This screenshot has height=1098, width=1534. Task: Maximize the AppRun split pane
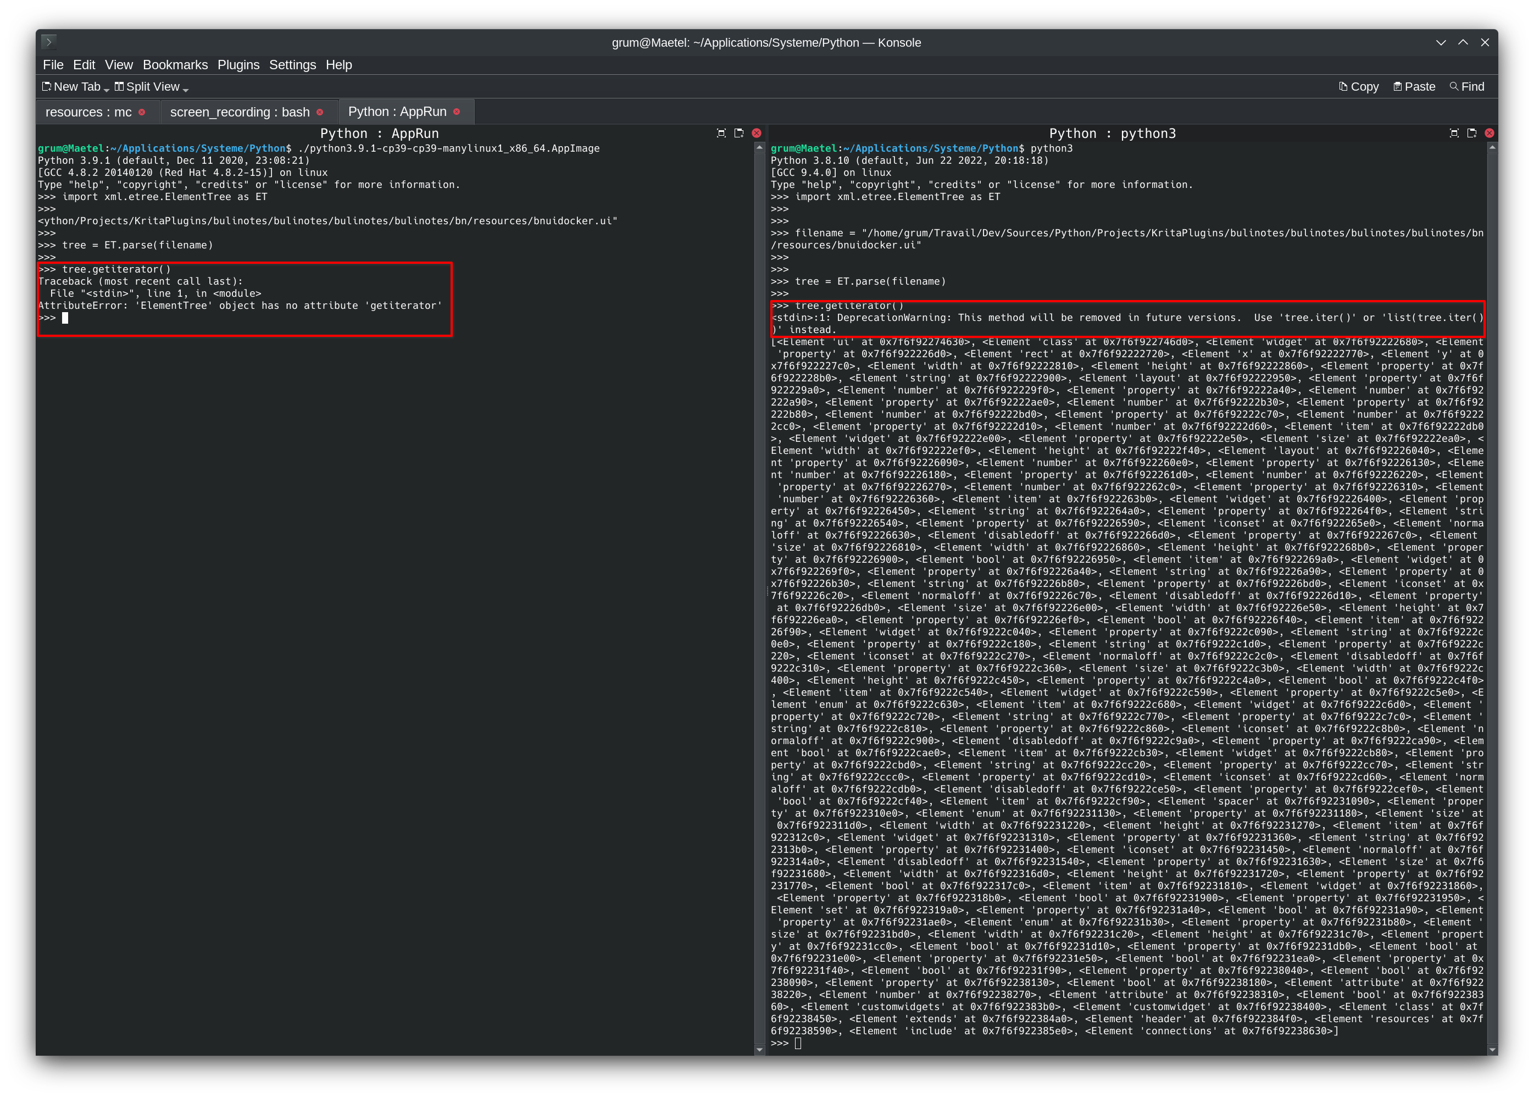pyautogui.click(x=721, y=133)
